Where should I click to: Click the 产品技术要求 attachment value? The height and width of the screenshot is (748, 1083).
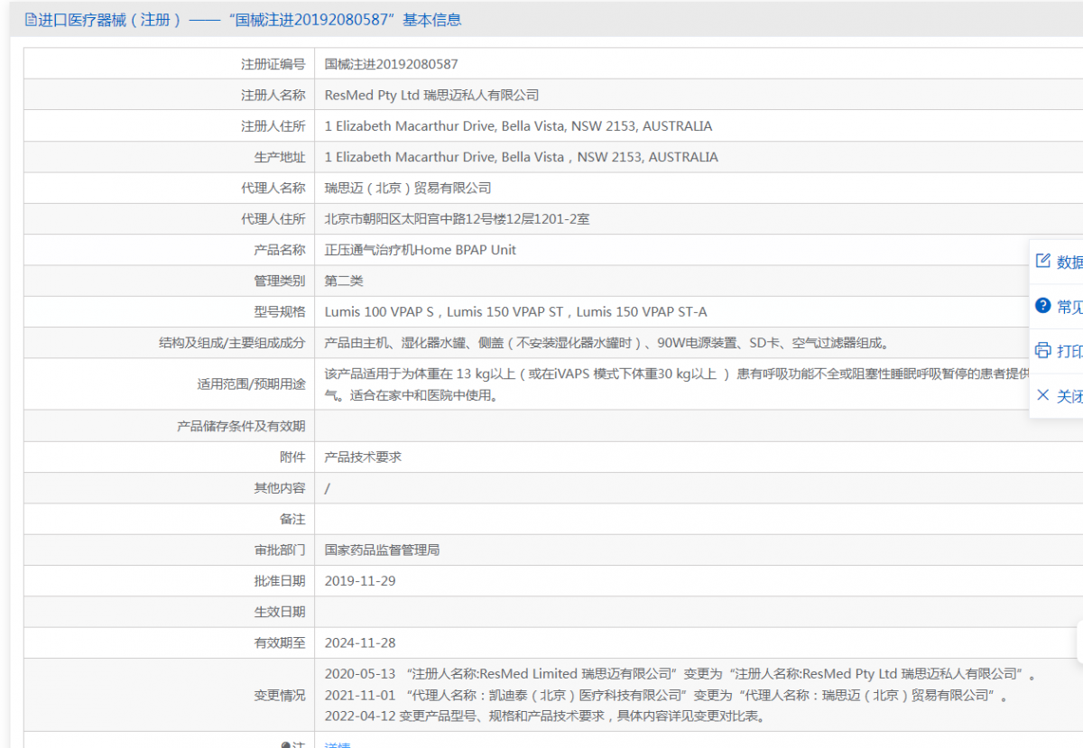(x=363, y=457)
